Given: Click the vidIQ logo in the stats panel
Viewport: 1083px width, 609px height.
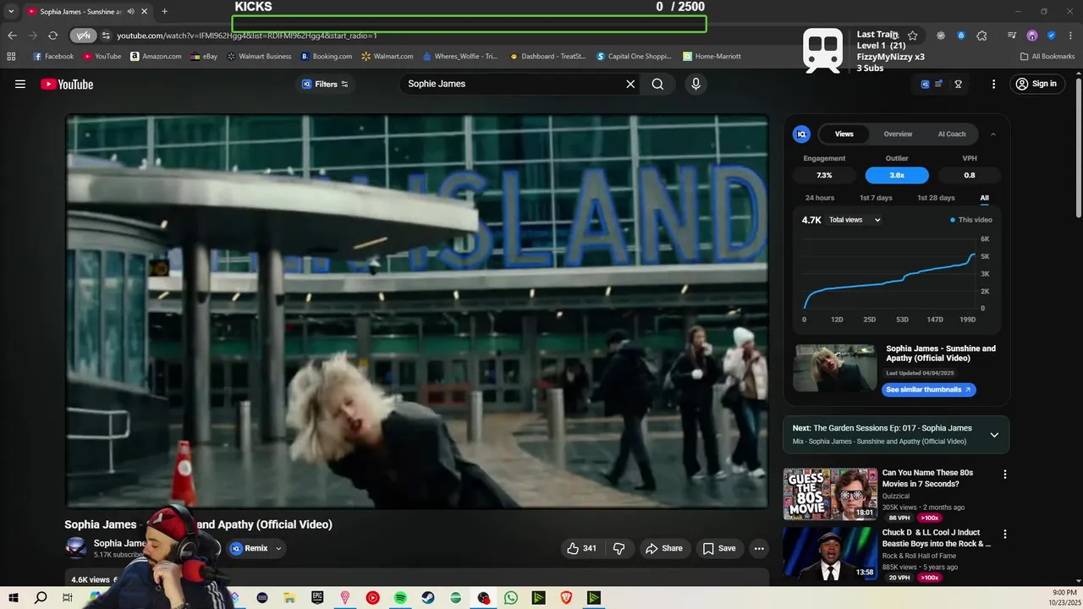Looking at the screenshot, I should [x=801, y=134].
